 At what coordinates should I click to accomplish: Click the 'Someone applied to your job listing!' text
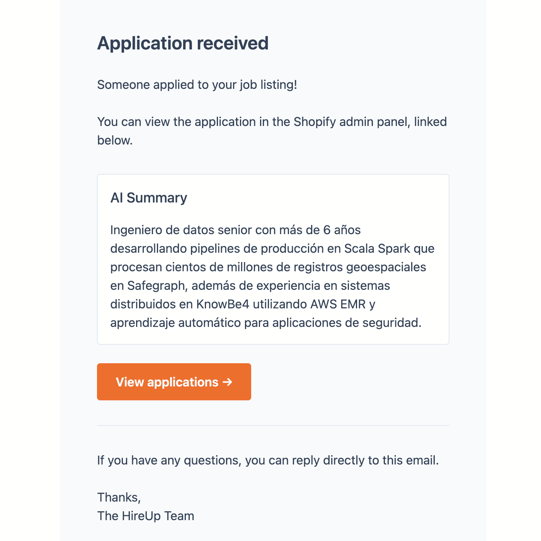pos(197,85)
